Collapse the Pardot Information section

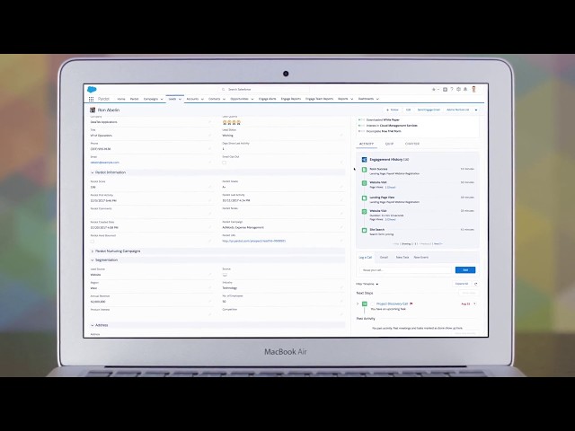[x=92, y=172]
